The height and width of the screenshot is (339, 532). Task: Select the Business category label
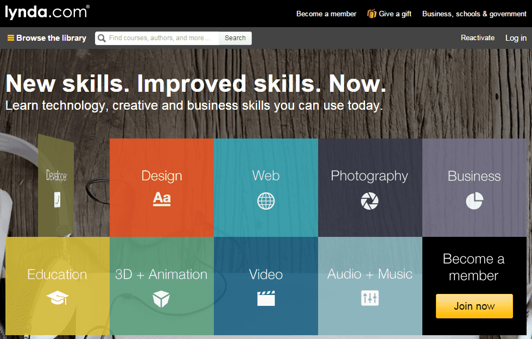(x=474, y=176)
